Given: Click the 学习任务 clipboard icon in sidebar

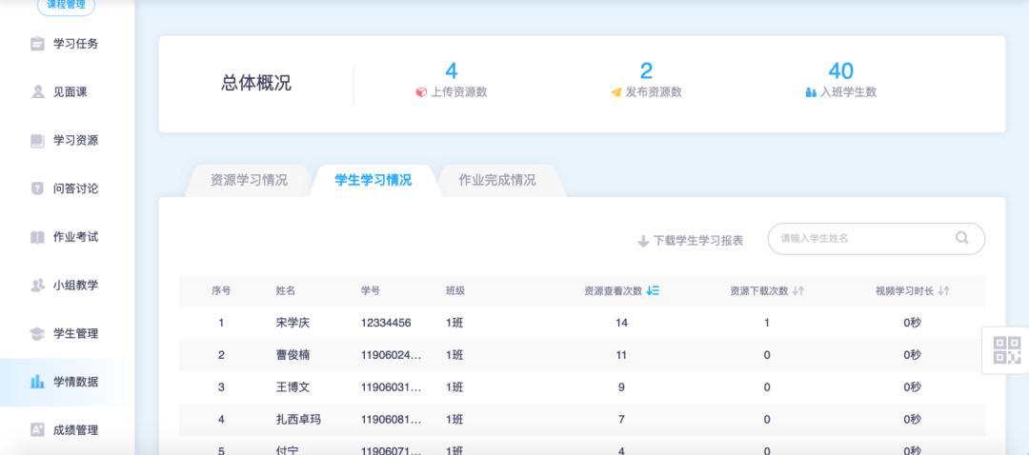Looking at the screenshot, I should point(37,44).
